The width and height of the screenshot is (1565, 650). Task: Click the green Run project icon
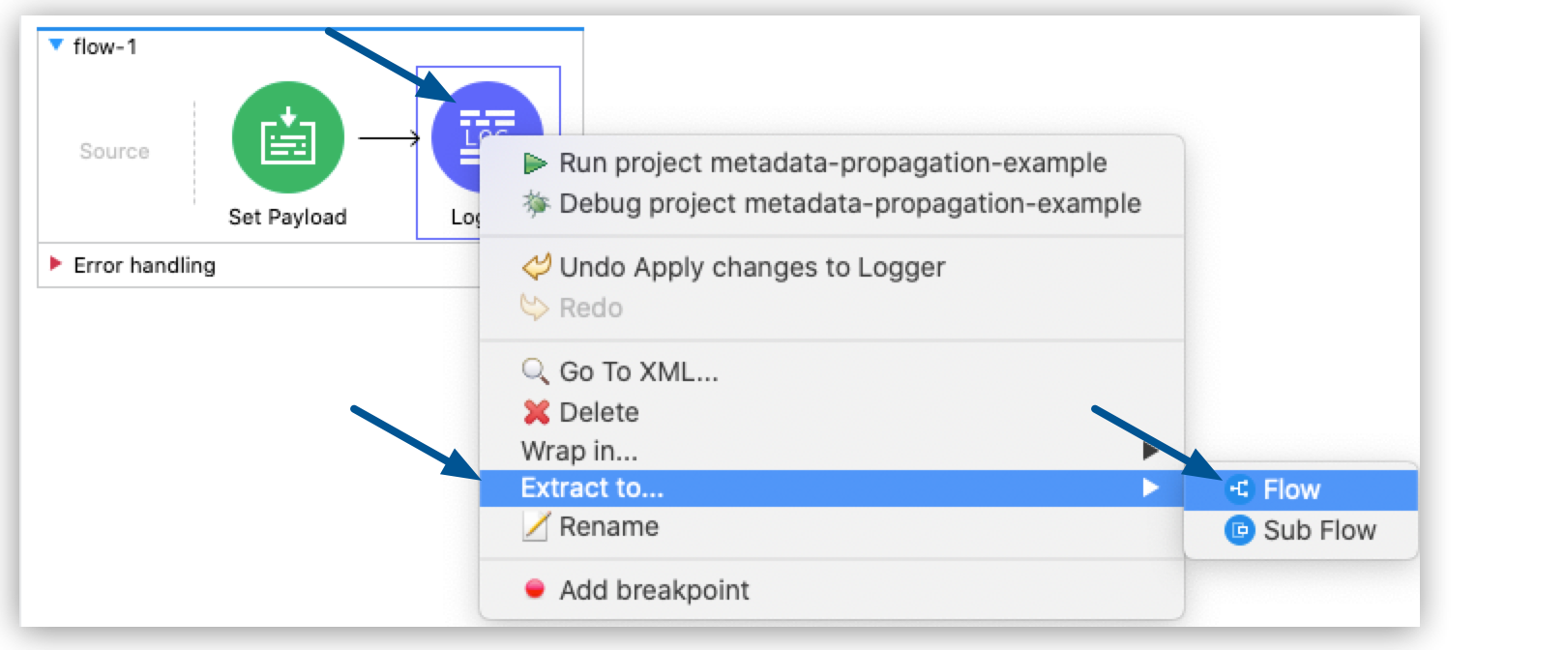click(532, 163)
